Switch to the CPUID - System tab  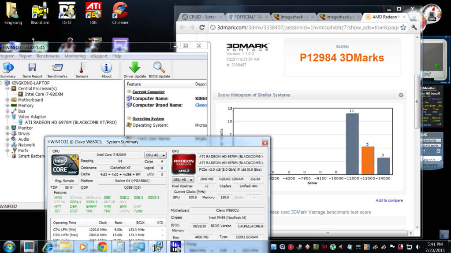pyautogui.click(x=202, y=17)
